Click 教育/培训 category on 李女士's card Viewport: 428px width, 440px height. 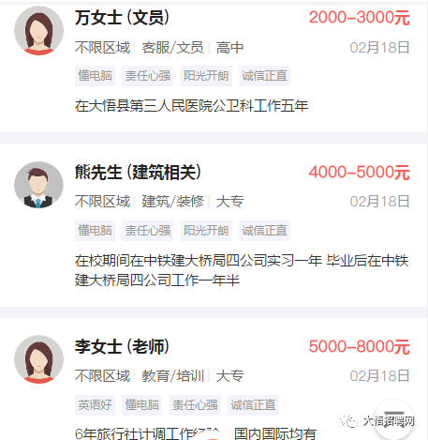pos(172,376)
